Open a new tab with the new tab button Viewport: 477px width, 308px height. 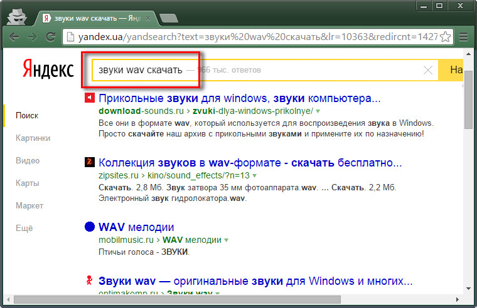[169, 19]
